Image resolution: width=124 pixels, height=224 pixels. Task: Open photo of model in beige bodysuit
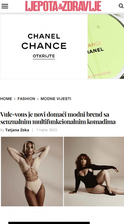click(x=32, y=172)
